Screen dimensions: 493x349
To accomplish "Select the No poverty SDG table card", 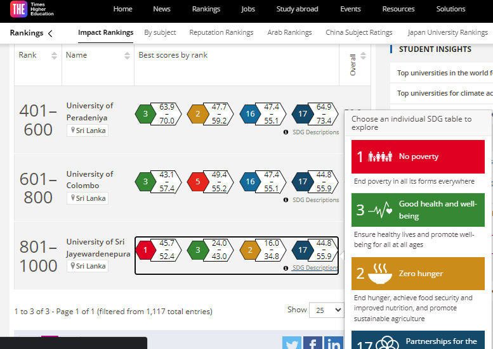I will (x=418, y=156).
